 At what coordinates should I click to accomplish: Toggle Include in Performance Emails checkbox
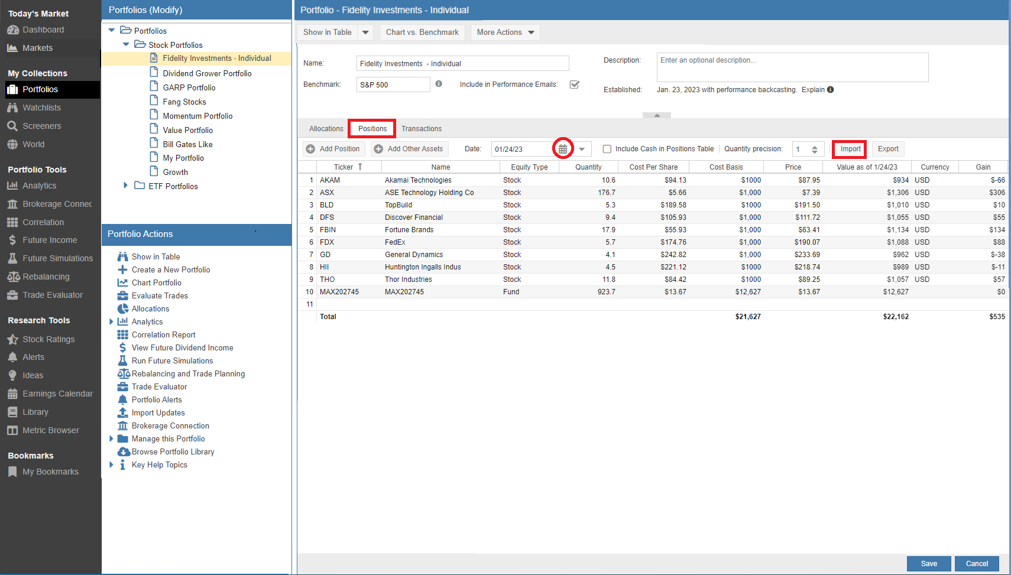[574, 85]
